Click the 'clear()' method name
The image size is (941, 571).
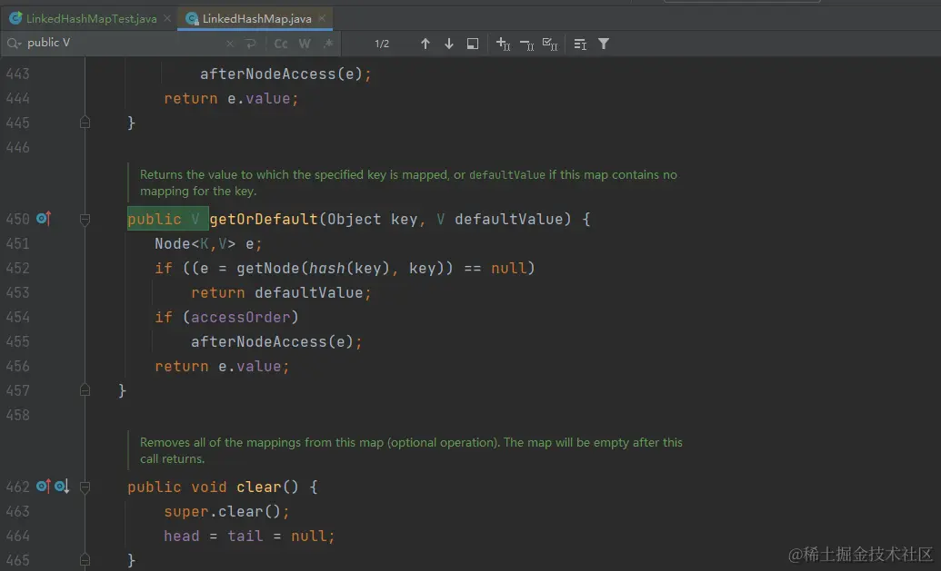[x=267, y=487]
